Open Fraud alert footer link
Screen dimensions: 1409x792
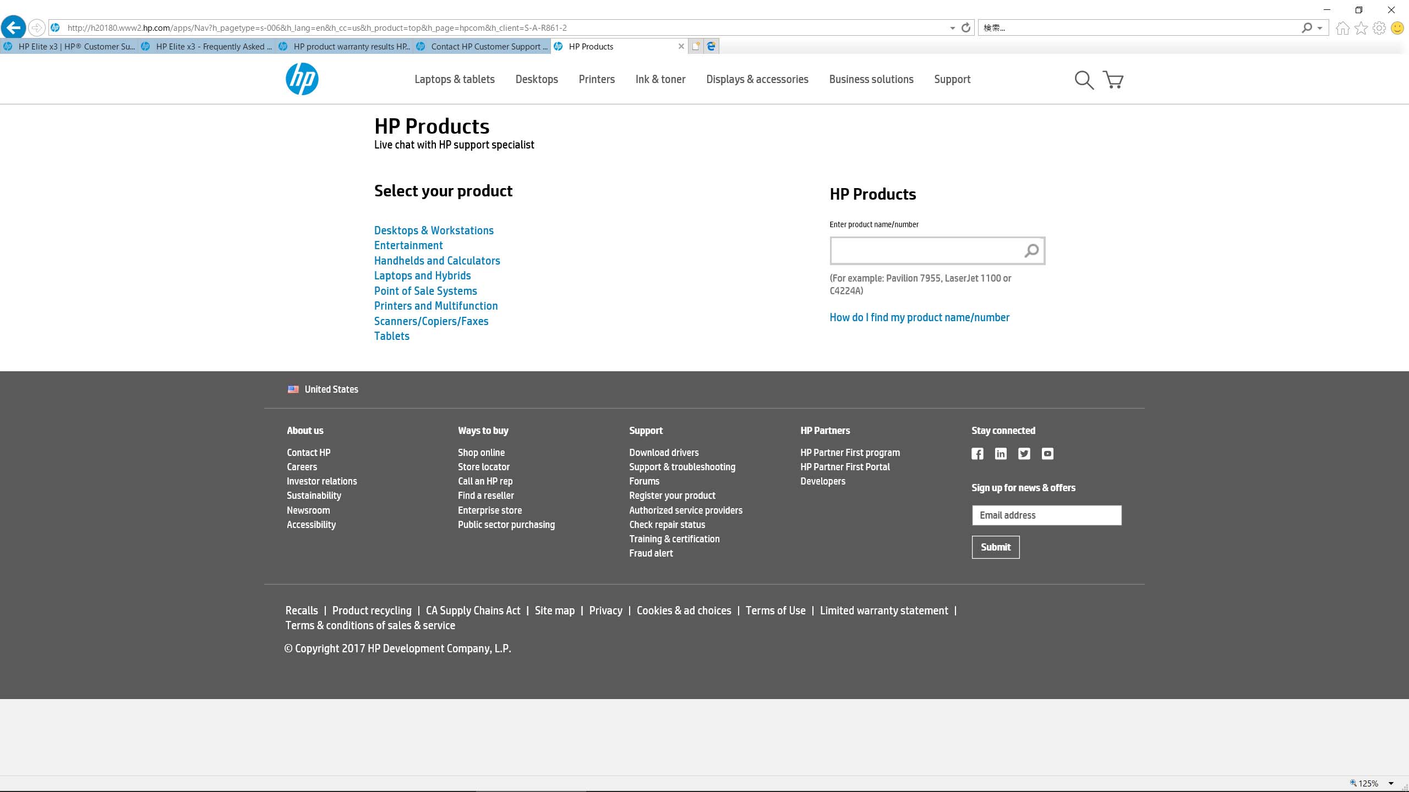(651, 553)
